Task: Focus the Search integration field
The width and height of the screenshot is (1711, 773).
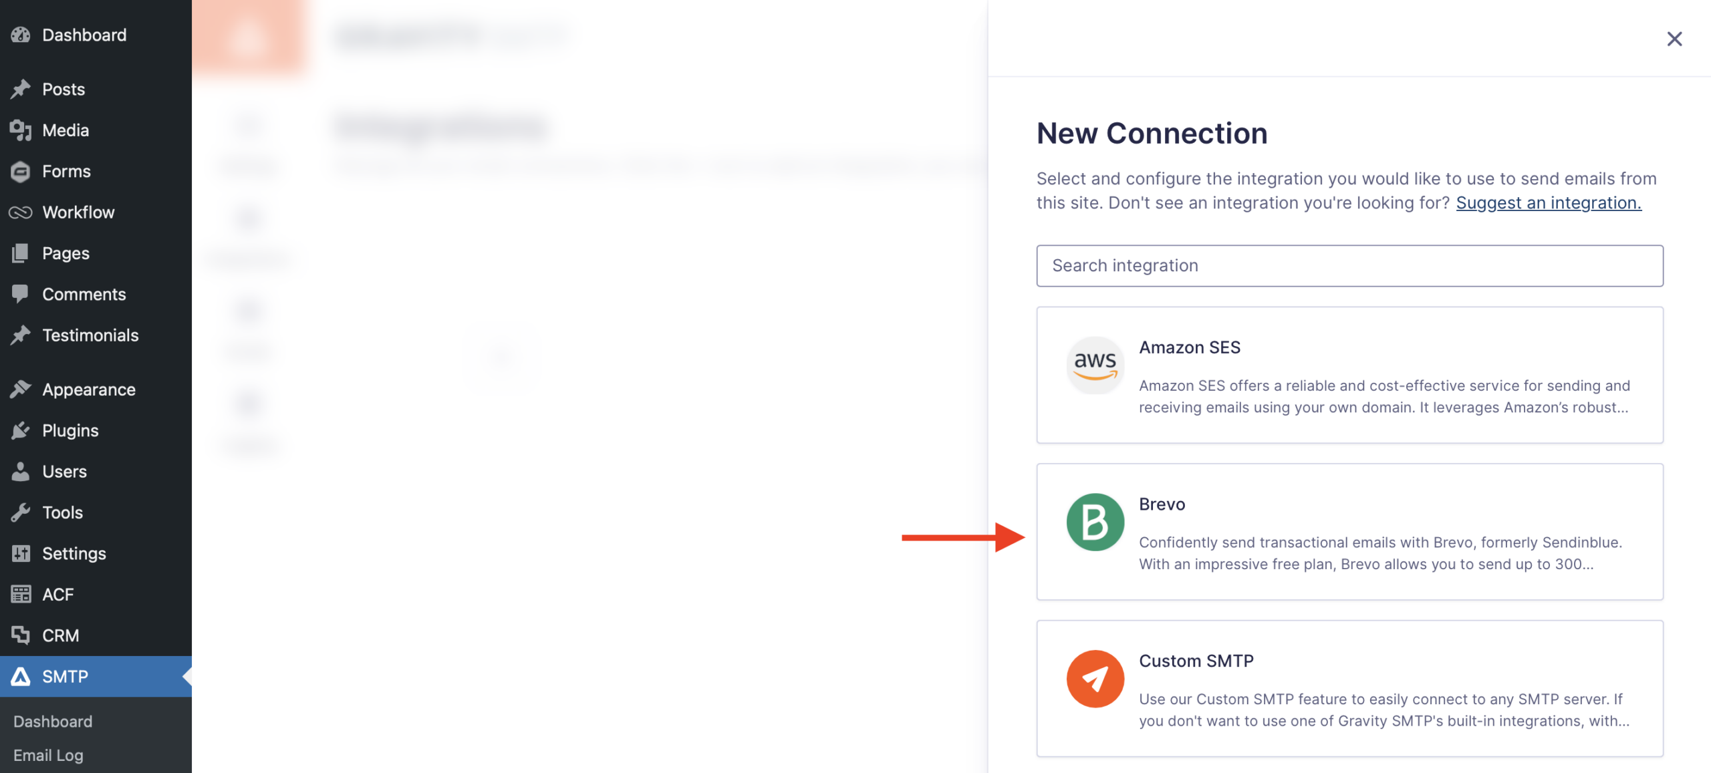Action: (x=1349, y=266)
